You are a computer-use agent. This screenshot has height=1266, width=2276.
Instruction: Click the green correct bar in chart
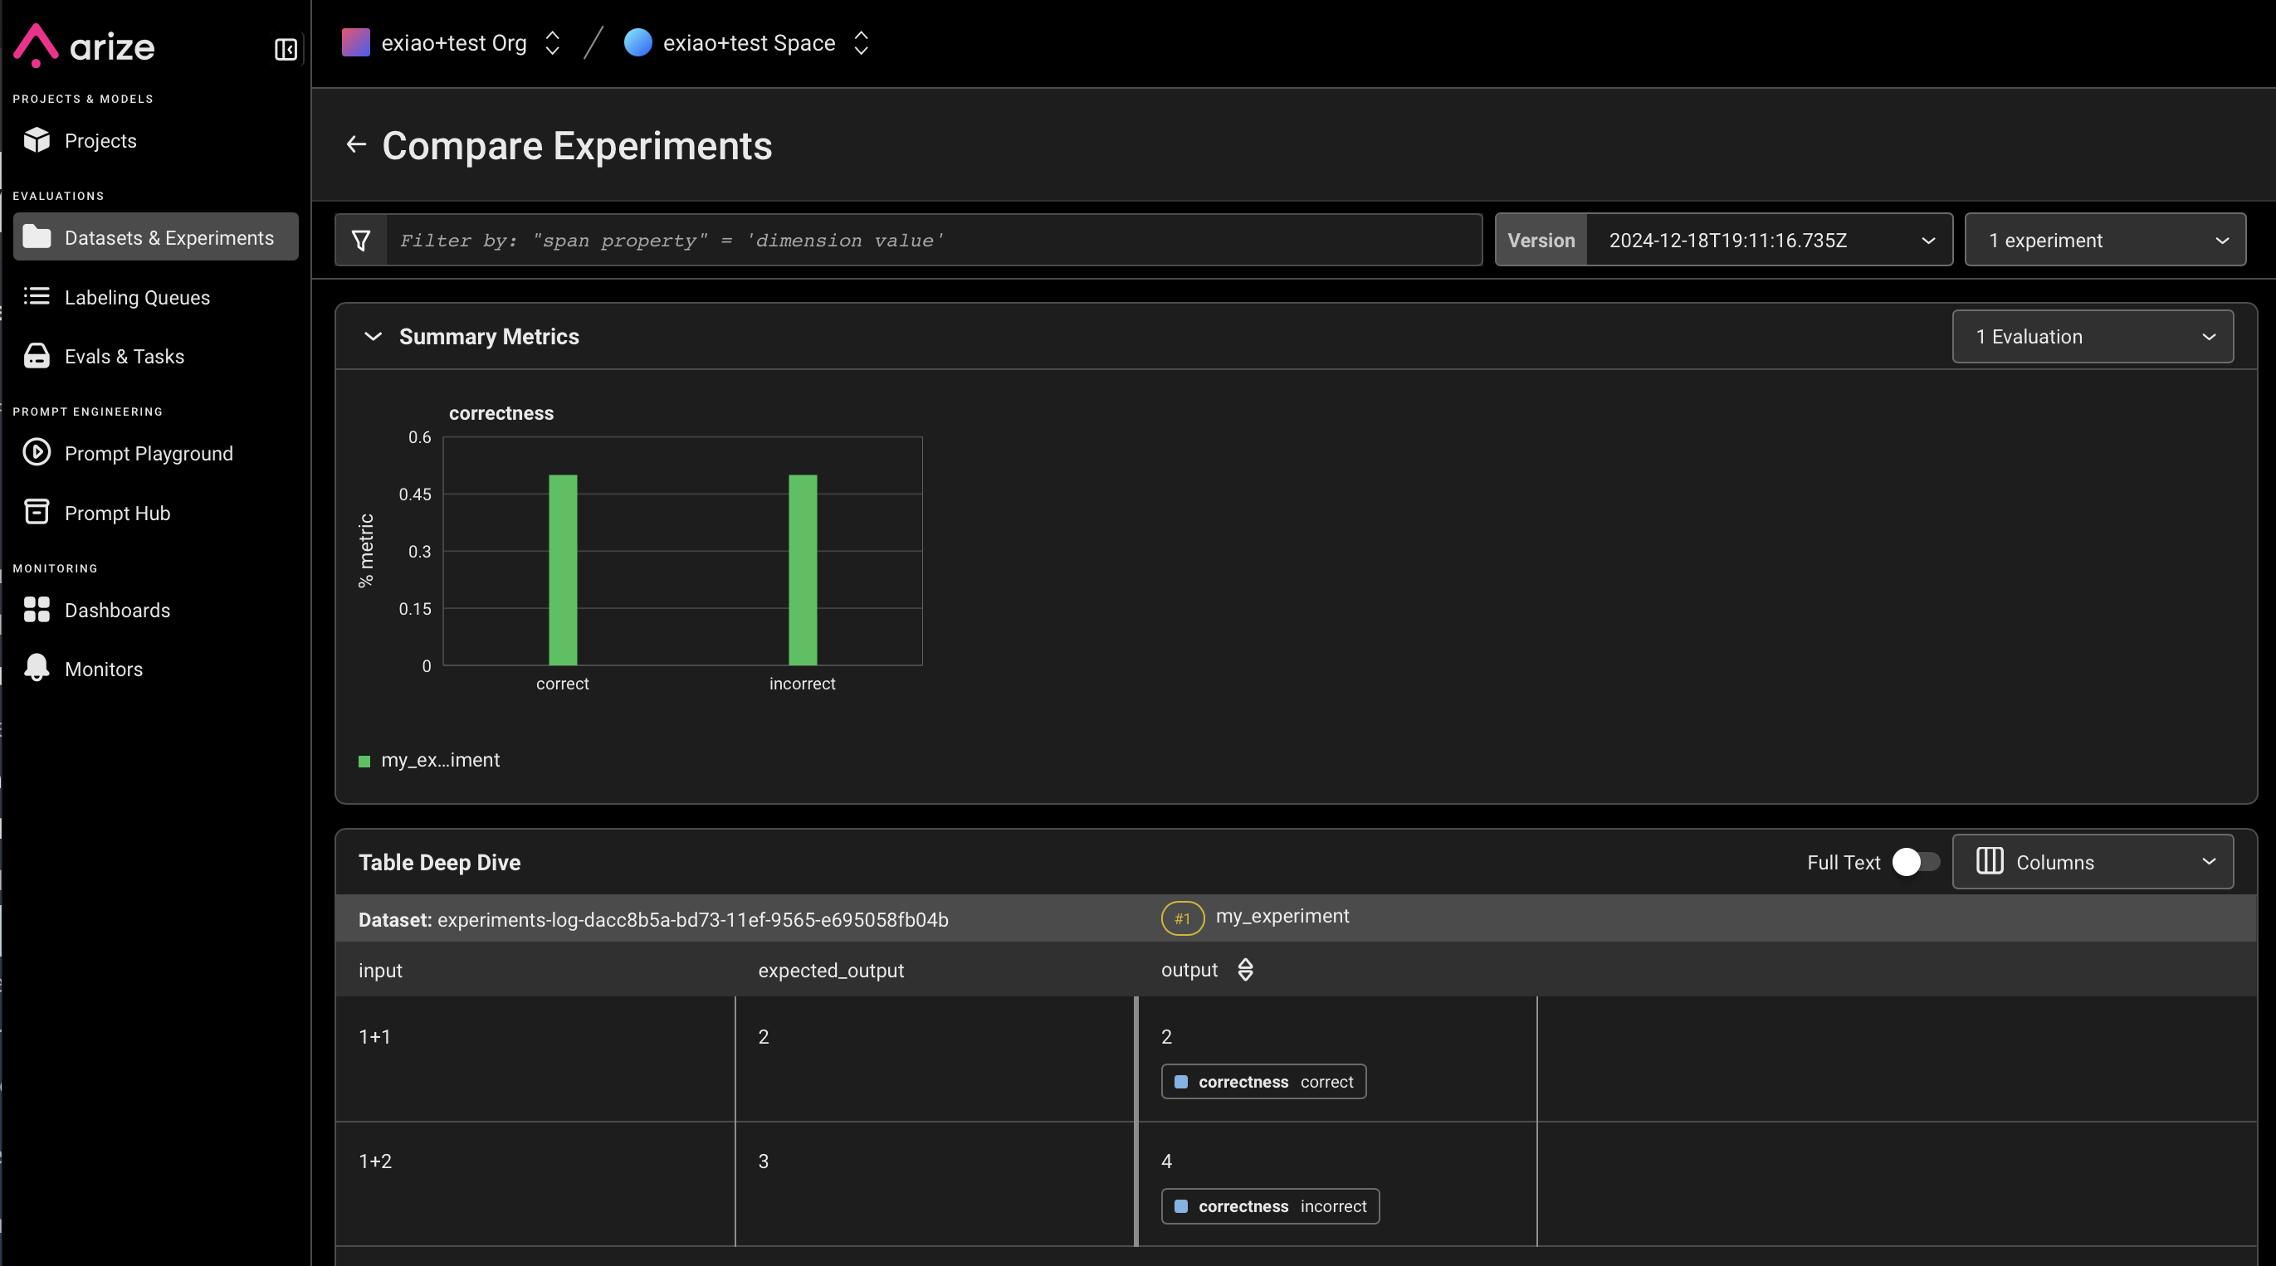pos(563,569)
